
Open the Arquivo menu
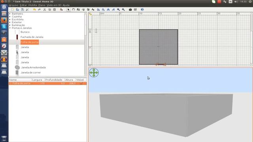pos(13,5)
